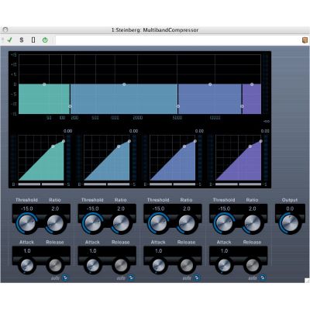The width and height of the screenshot is (310, 310).
Task: Click the gain handle on the purple band
Action: (x=252, y=84)
